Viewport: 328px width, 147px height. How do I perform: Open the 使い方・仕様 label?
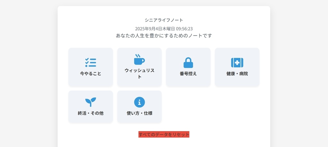tap(139, 113)
